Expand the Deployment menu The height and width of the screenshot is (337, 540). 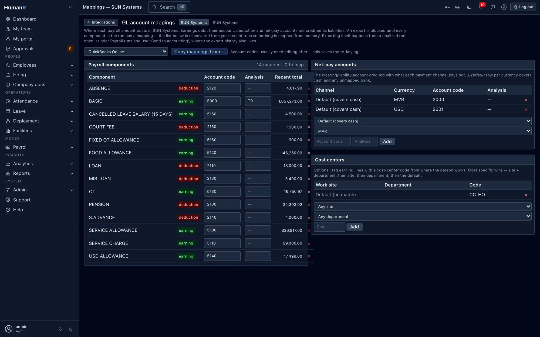[39, 121]
